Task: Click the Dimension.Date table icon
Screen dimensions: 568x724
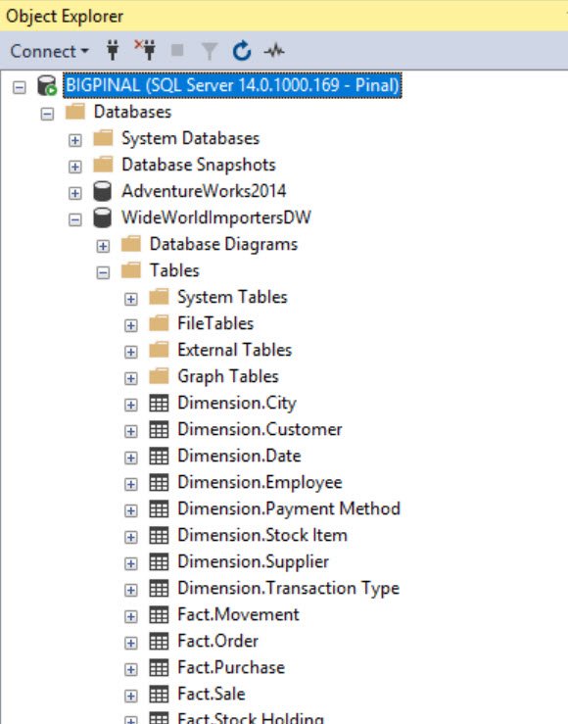Action: coord(160,457)
